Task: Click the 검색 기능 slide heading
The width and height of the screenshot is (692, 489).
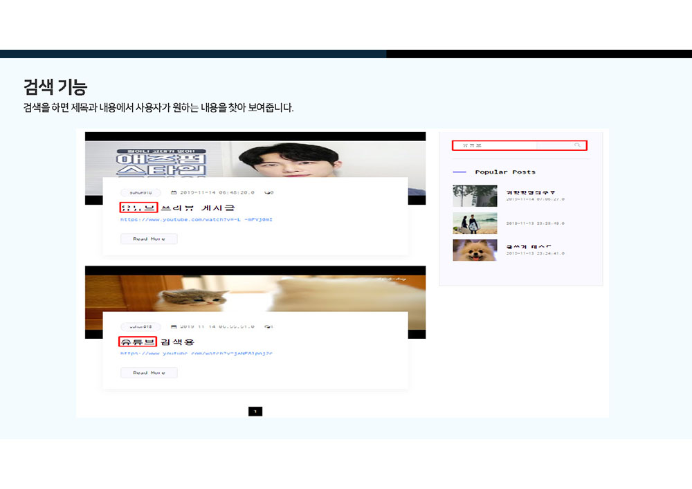Action: [55, 86]
